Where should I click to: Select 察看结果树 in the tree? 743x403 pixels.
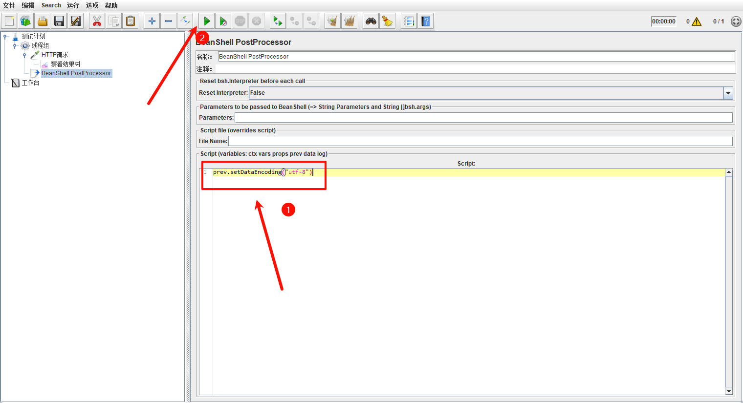pos(66,64)
